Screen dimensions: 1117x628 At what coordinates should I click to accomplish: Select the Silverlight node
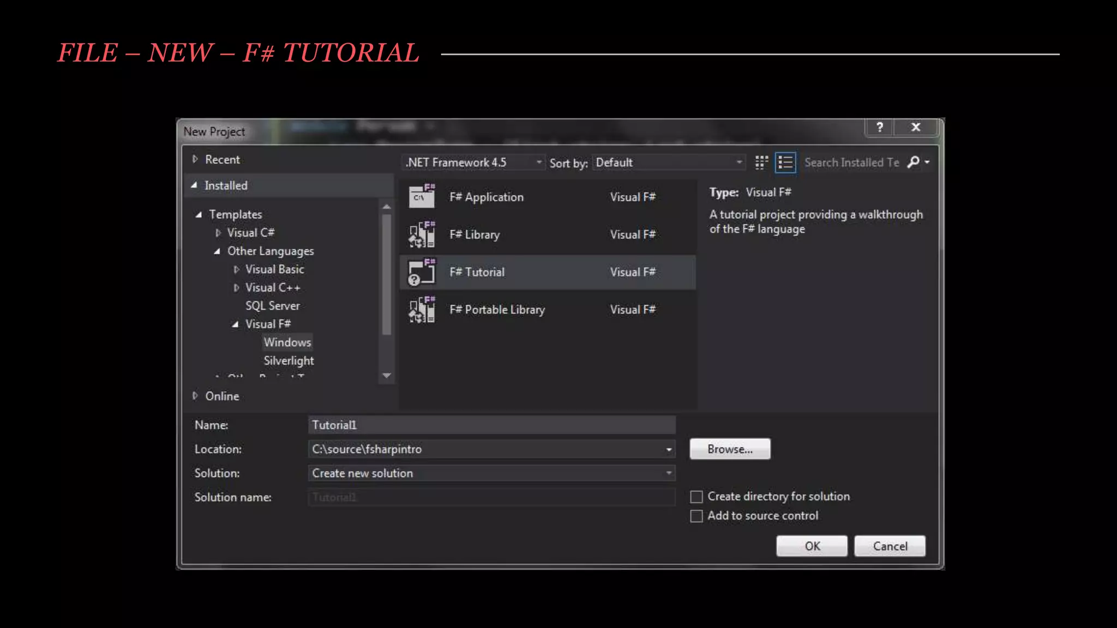289,361
